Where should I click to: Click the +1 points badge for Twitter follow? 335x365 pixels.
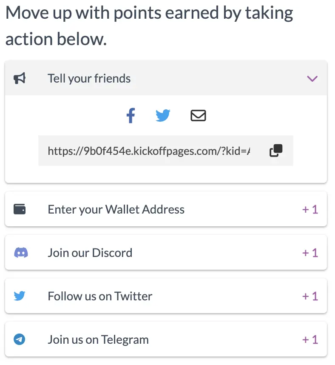[x=310, y=296]
